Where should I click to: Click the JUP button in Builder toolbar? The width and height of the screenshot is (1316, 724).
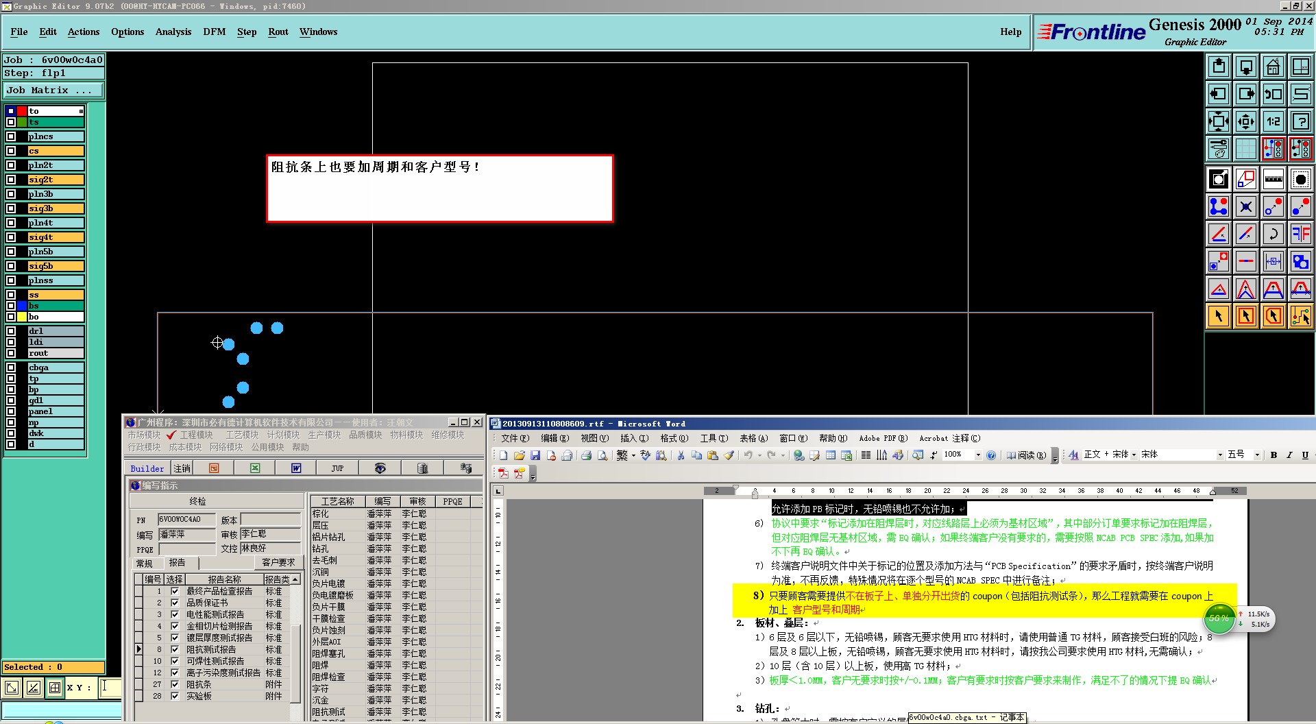338,468
